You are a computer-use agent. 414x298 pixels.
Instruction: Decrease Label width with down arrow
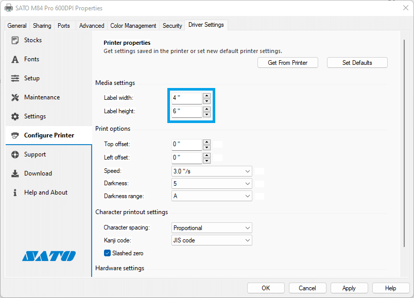point(206,101)
